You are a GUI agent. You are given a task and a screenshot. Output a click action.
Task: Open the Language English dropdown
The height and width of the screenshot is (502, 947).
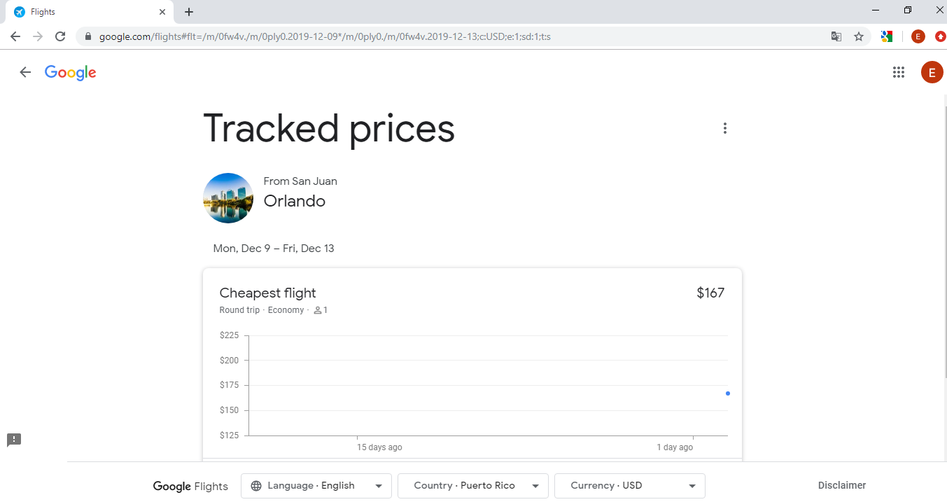point(316,486)
